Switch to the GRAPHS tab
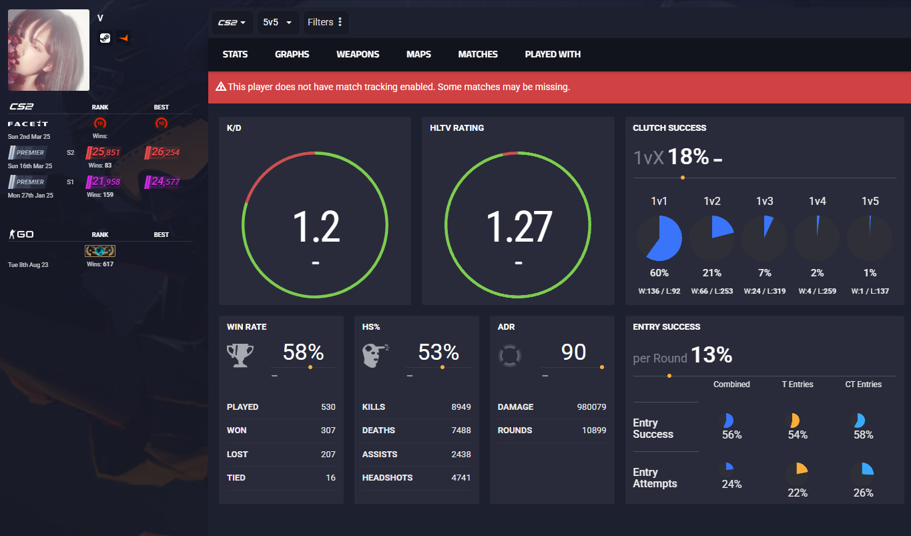The height and width of the screenshot is (536, 911). pyautogui.click(x=292, y=54)
